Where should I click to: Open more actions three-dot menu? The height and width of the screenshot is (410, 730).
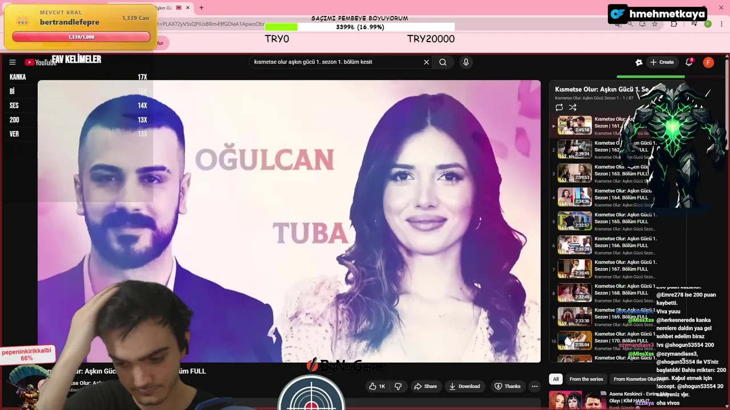(x=534, y=386)
